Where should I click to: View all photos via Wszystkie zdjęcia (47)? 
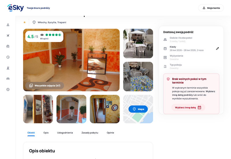(44, 86)
